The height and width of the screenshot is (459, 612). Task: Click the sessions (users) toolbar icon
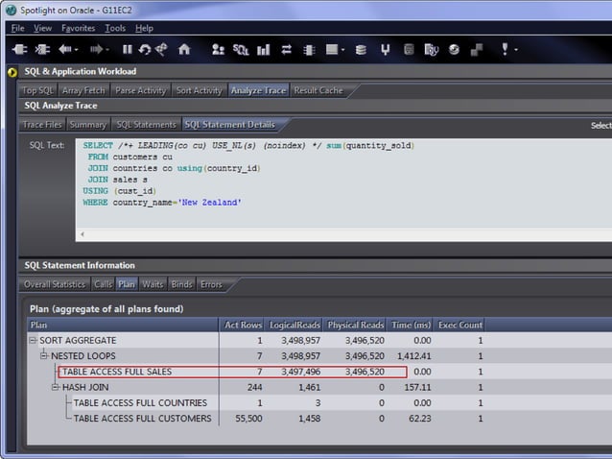pyautogui.click(x=218, y=49)
